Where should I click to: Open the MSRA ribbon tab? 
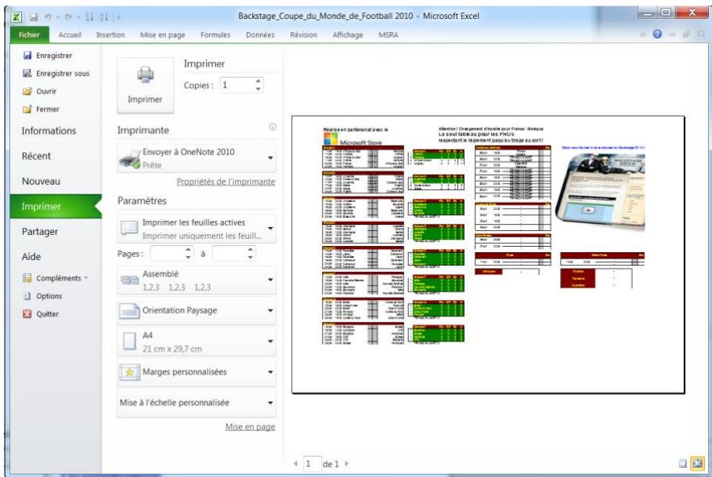389,35
